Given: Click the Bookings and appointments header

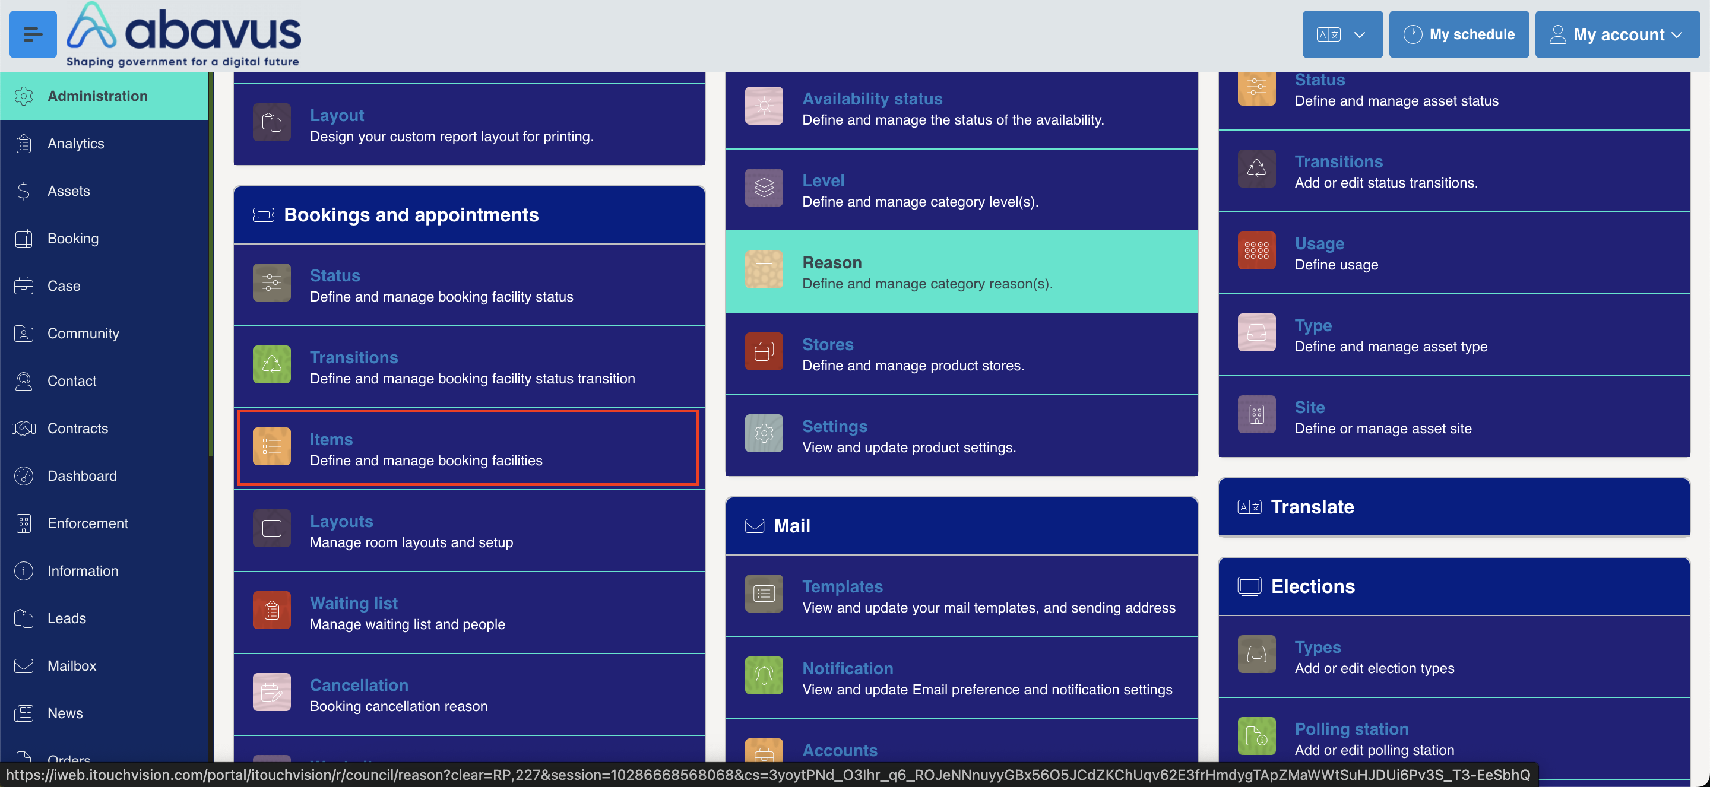Looking at the screenshot, I should point(469,215).
